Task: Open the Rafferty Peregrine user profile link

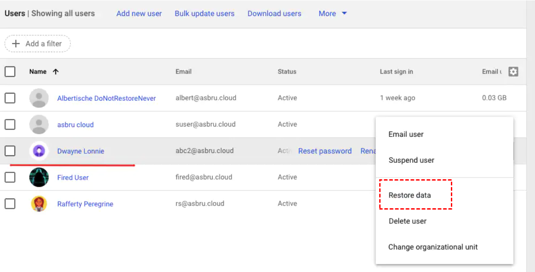Action: [85, 204]
